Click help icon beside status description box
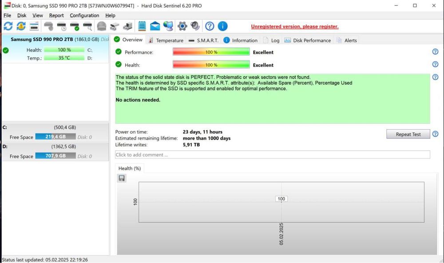The height and width of the screenshot is (263, 444). tap(435, 77)
